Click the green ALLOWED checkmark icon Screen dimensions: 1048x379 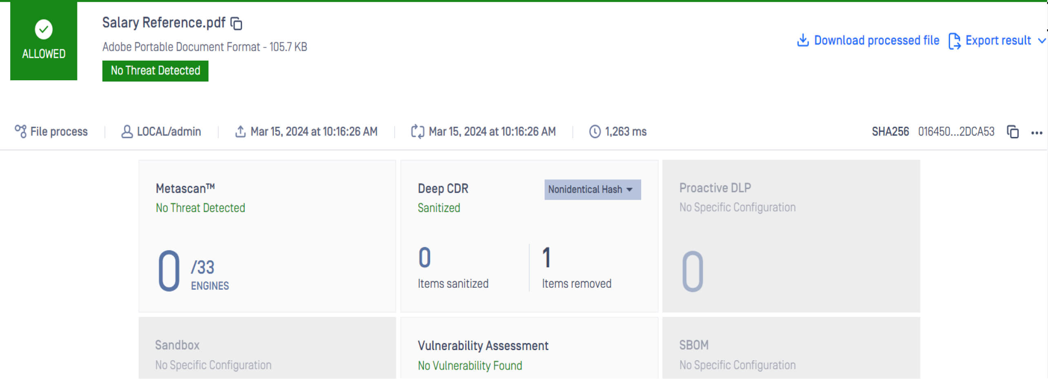pos(44,29)
